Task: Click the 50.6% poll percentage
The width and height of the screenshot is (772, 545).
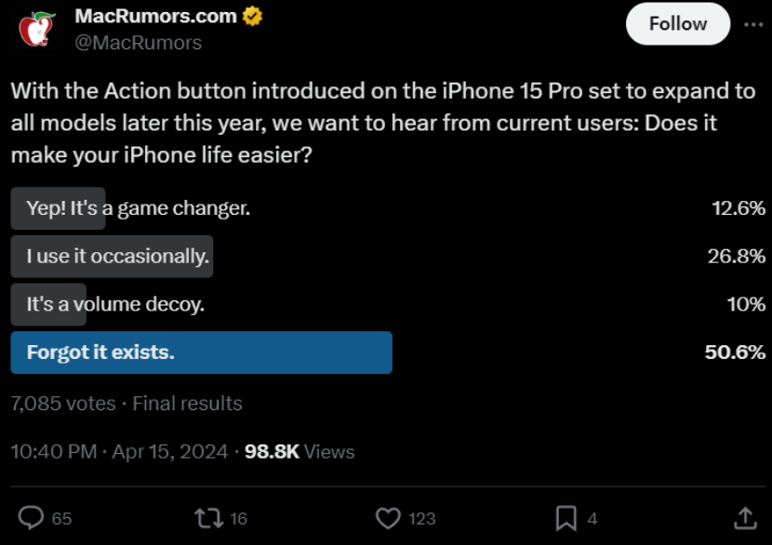Action: (735, 352)
